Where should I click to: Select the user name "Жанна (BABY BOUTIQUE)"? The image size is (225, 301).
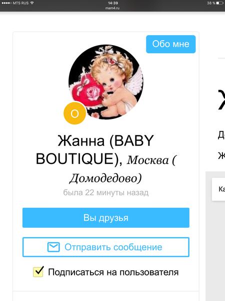click(95, 149)
